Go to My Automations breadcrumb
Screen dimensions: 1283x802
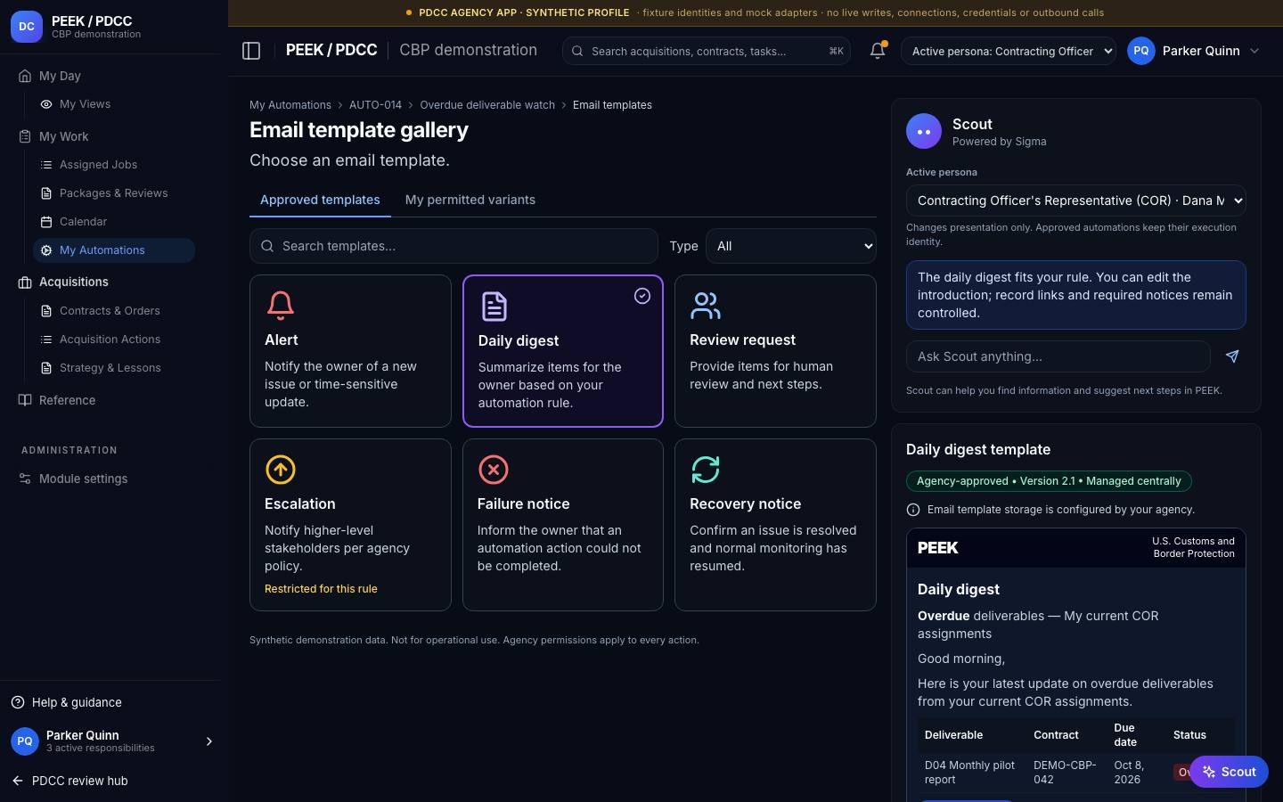290,105
